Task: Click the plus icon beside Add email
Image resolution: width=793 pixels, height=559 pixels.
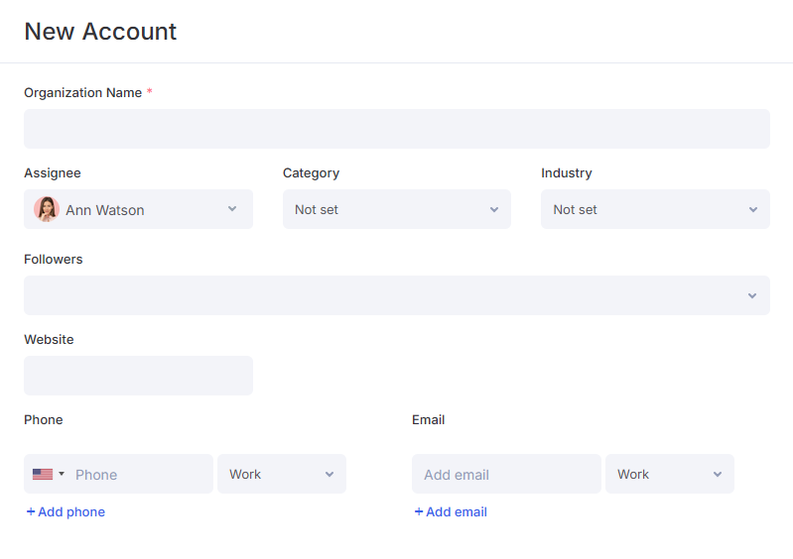Action: click(x=418, y=511)
